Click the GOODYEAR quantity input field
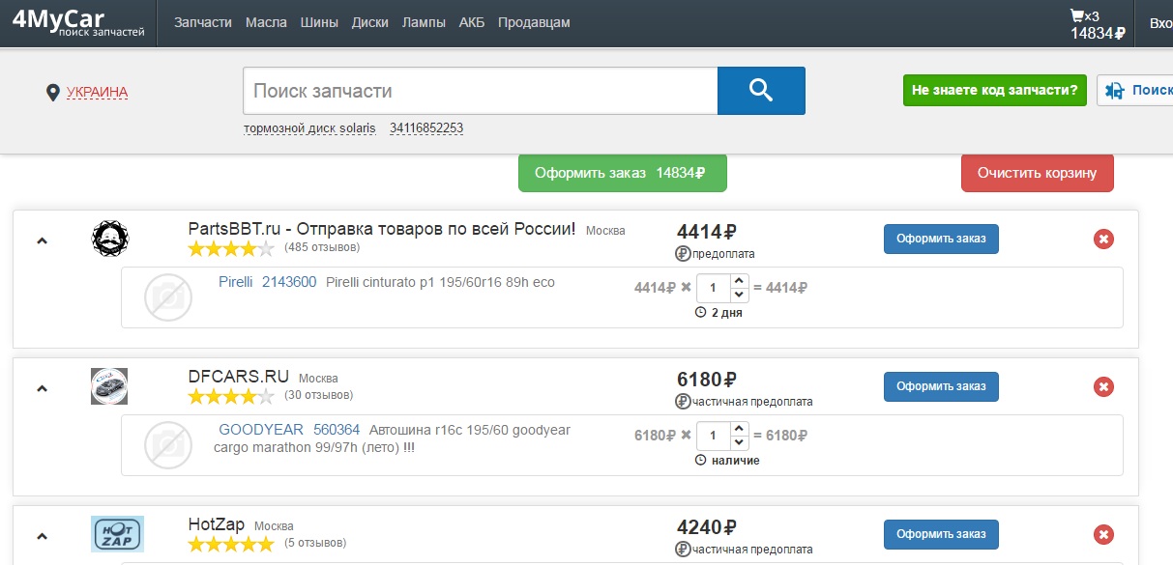The width and height of the screenshot is (1173, 565). 714,436
